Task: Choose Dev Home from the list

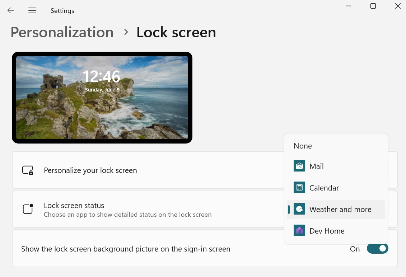Action: click(x=327, y=231)
